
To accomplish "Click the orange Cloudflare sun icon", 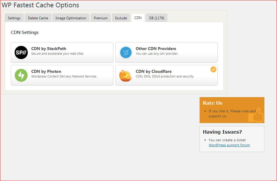I will click(125, 75).
